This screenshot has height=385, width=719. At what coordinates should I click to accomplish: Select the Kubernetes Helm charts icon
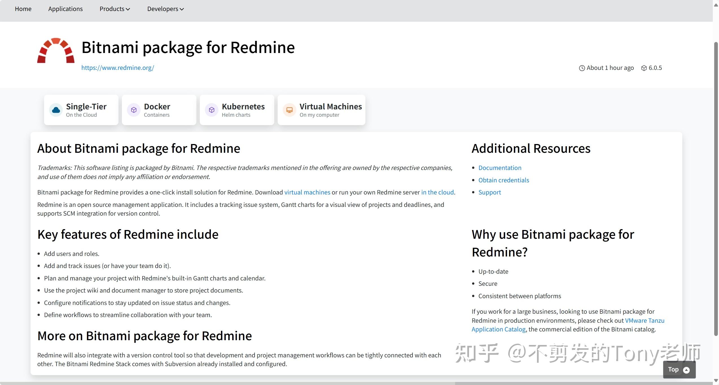coord(211,110)
